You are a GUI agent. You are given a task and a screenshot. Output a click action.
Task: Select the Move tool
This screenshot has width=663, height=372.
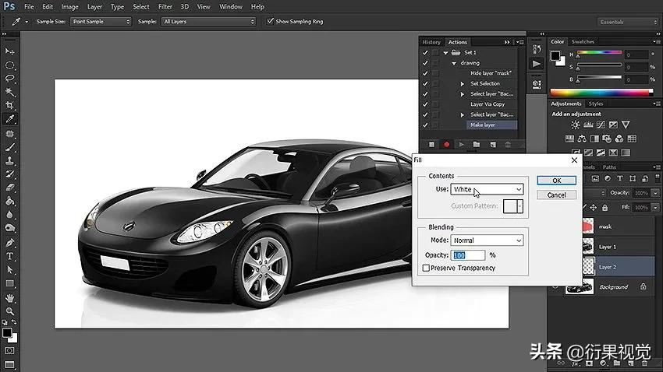click(x=10, y=51)
